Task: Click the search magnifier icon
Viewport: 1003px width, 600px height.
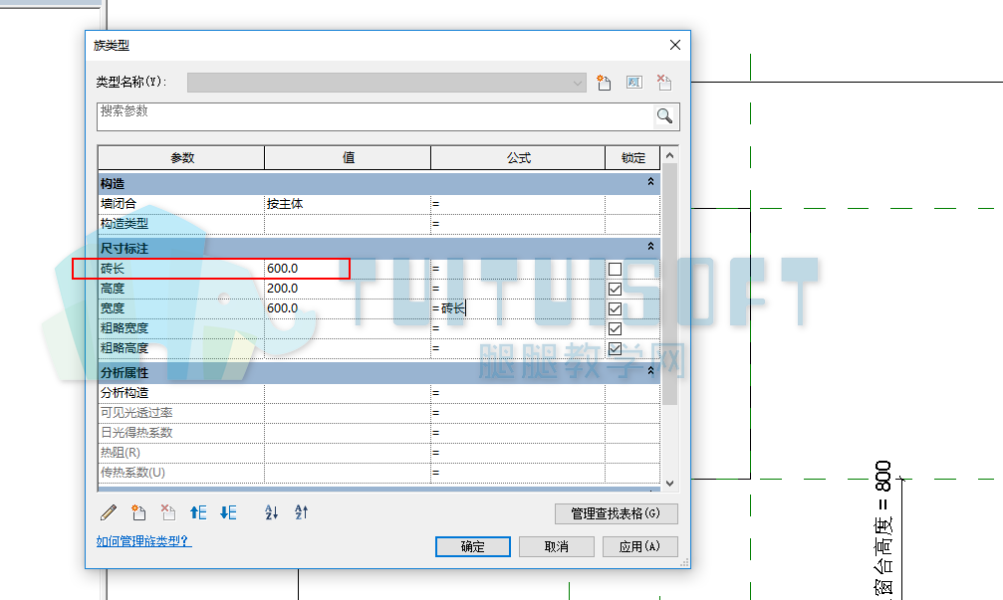Action: 664,115
